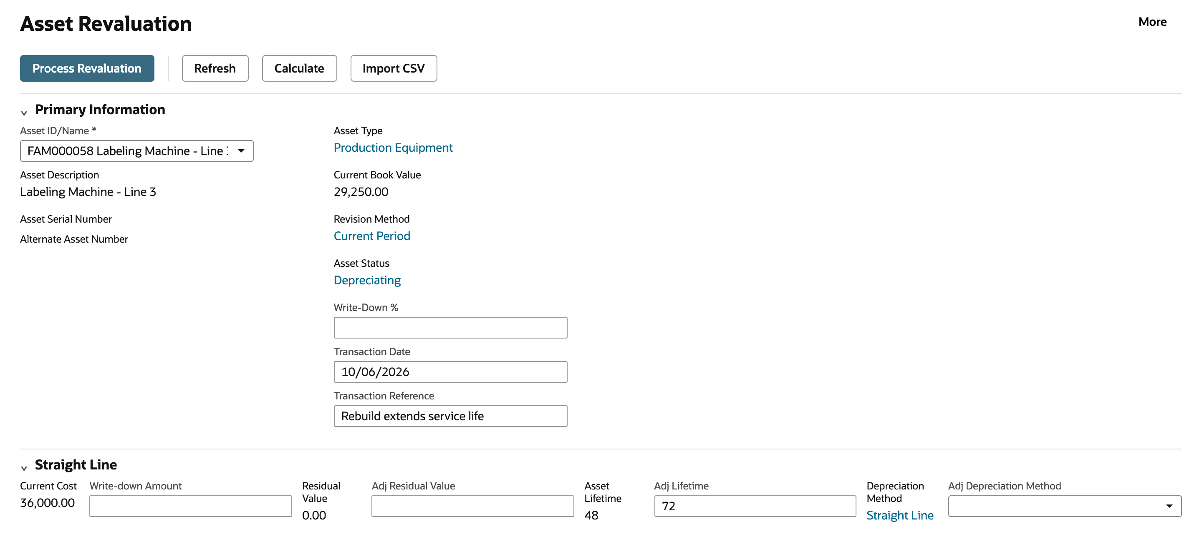1202x542 pixels.
Task: Collapse the Primary Information section
Action: coord(24,113)
